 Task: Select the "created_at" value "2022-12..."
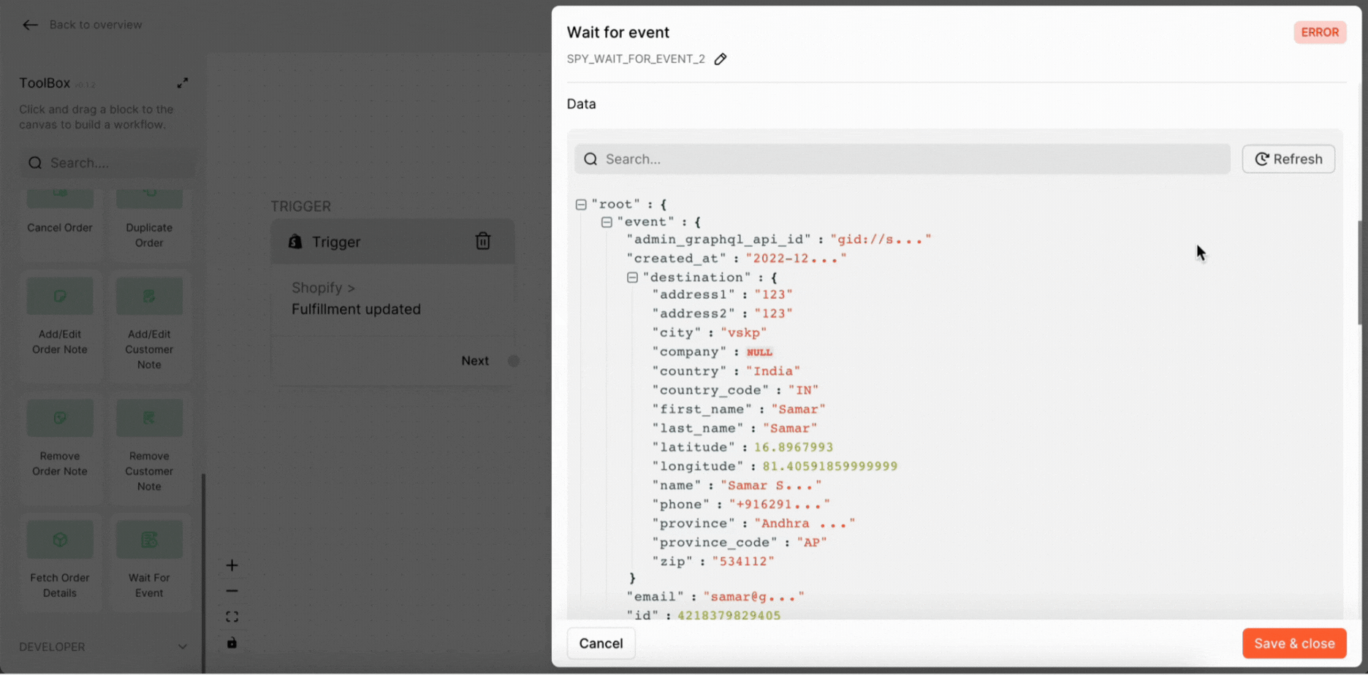(x=796, y=259)
